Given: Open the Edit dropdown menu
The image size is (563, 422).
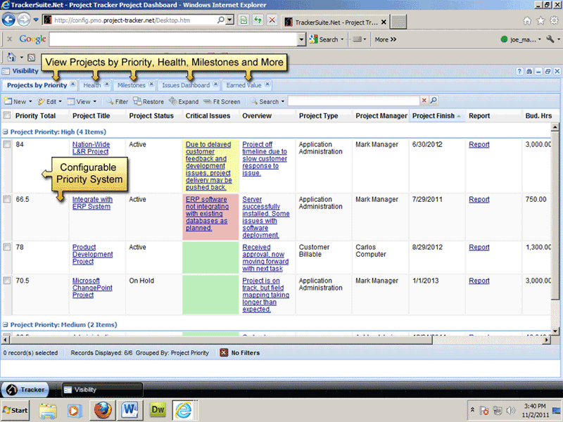Looking at the screenshot, I should [50, 101].
